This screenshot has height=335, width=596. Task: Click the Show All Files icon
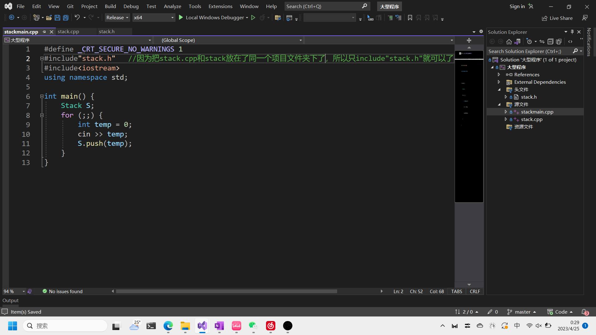tap(559, 42)
